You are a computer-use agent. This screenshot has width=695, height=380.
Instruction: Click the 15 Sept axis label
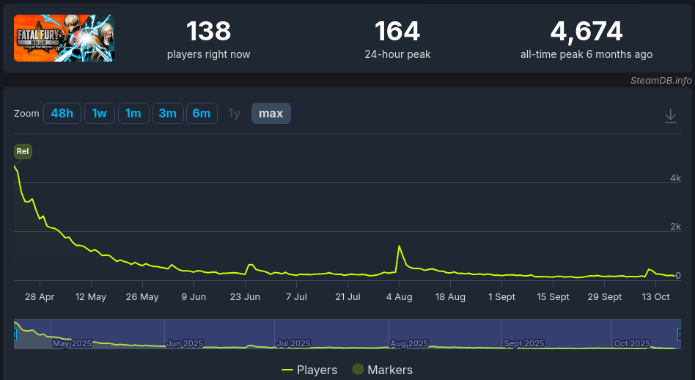coord(554,297)
